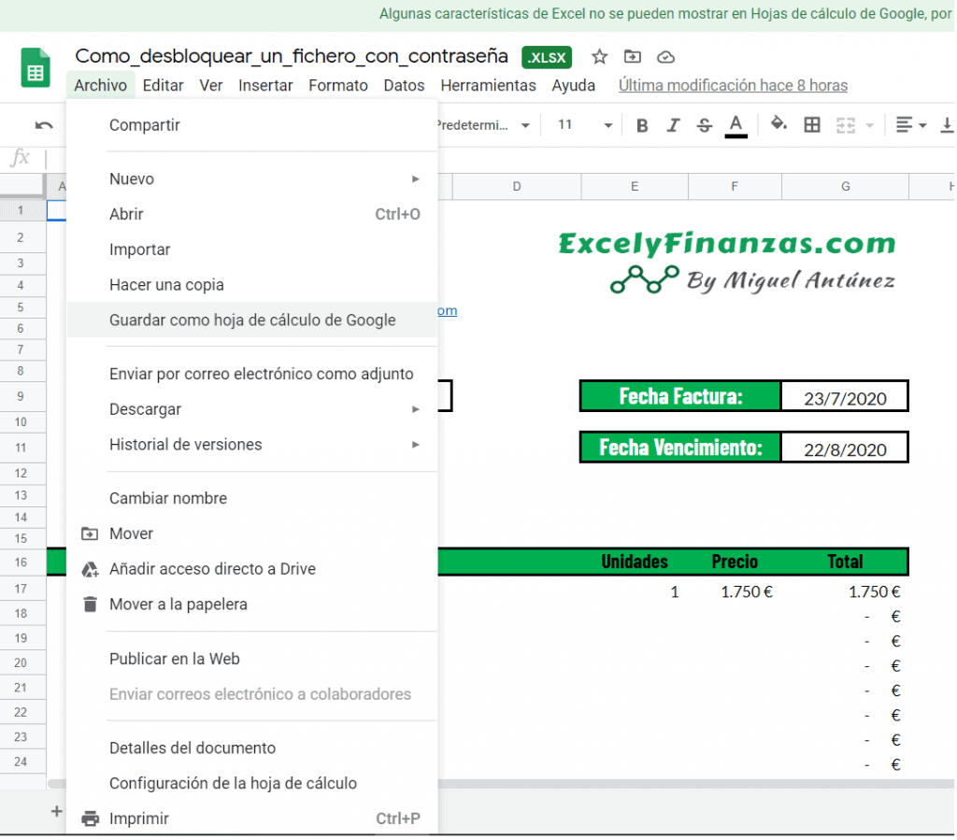Open the Ayuda menu
This screenshot has height=840, width=957.
pos(573,85)
